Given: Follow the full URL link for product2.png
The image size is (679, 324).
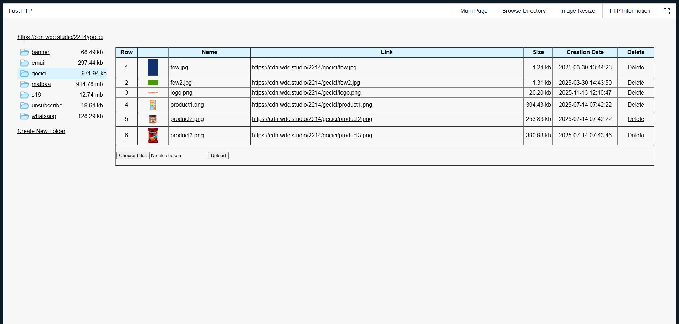Looking at the screenshot, I should point(312,119).
